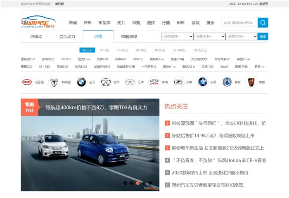Image resolution: width=289 pixels, height=198 pixels.
Task: Open the 导购 menu item
Action: tap(136, 23)
